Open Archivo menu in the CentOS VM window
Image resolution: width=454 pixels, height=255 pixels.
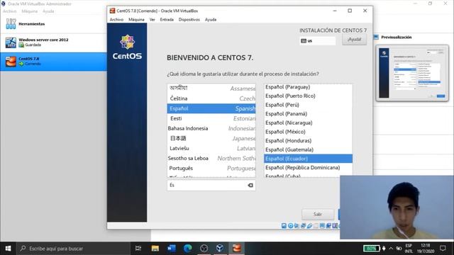point(116,19)
